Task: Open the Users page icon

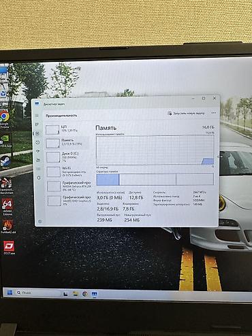Action: (x=38, y=160)
